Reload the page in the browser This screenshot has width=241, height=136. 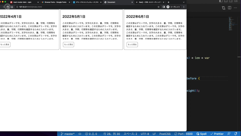click(x=8, y=7)
